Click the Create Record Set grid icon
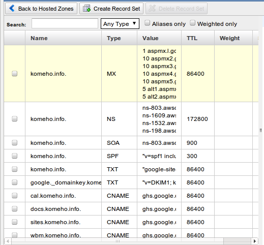The image size is (264, 245). (x=86, y=8)
